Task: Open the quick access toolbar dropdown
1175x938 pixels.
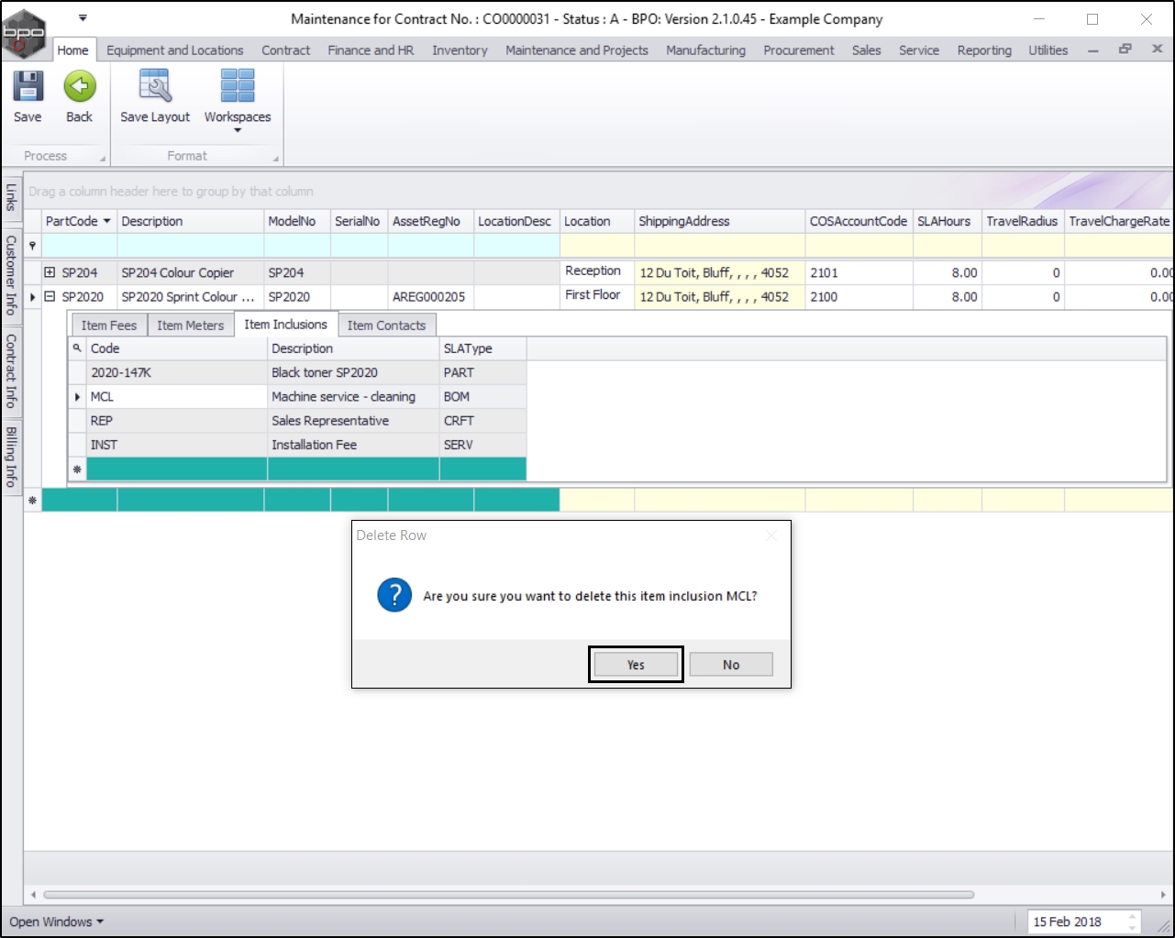Action: coord(83,18)
